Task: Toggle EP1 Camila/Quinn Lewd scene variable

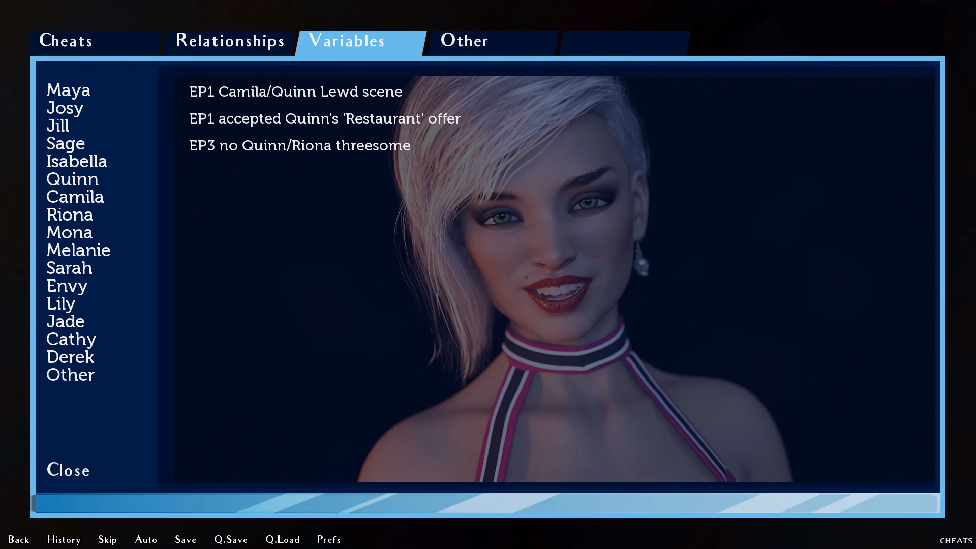Action: [x=295, y=91]
